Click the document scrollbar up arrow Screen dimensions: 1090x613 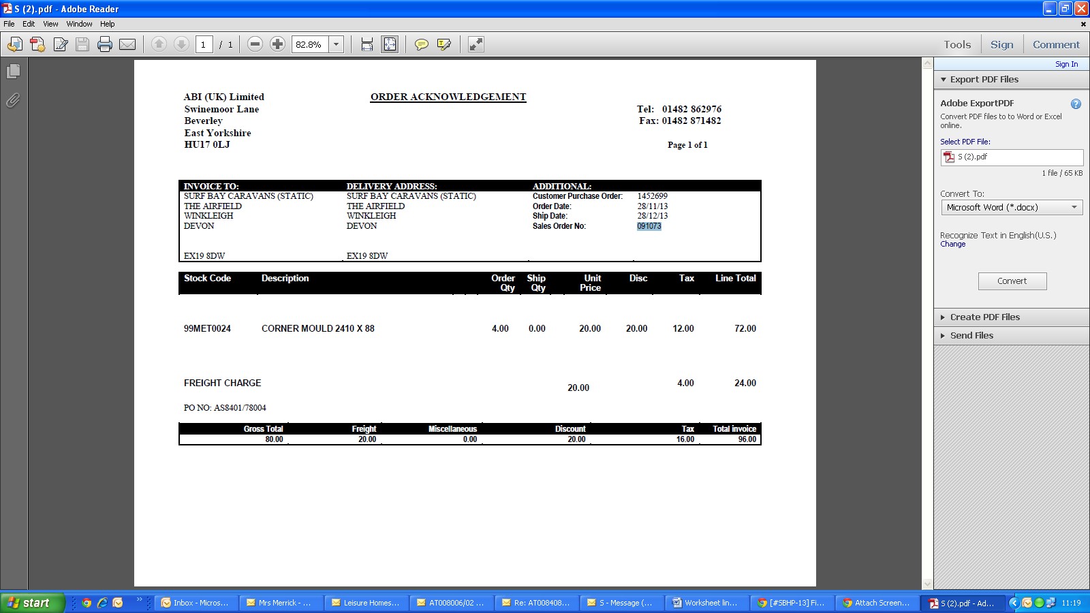(927, 63)
